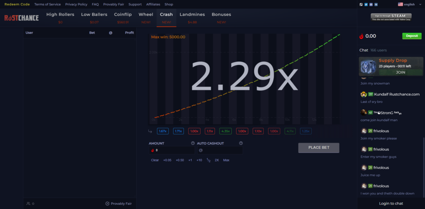
Task: Halve the bet with 1/2
Action: click(x=208, y=160)
